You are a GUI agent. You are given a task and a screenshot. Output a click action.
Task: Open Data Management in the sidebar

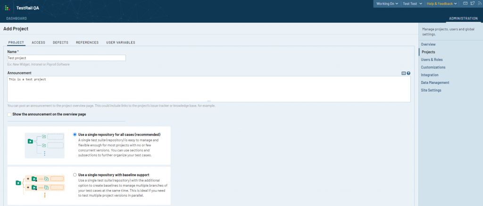[435, 82]
